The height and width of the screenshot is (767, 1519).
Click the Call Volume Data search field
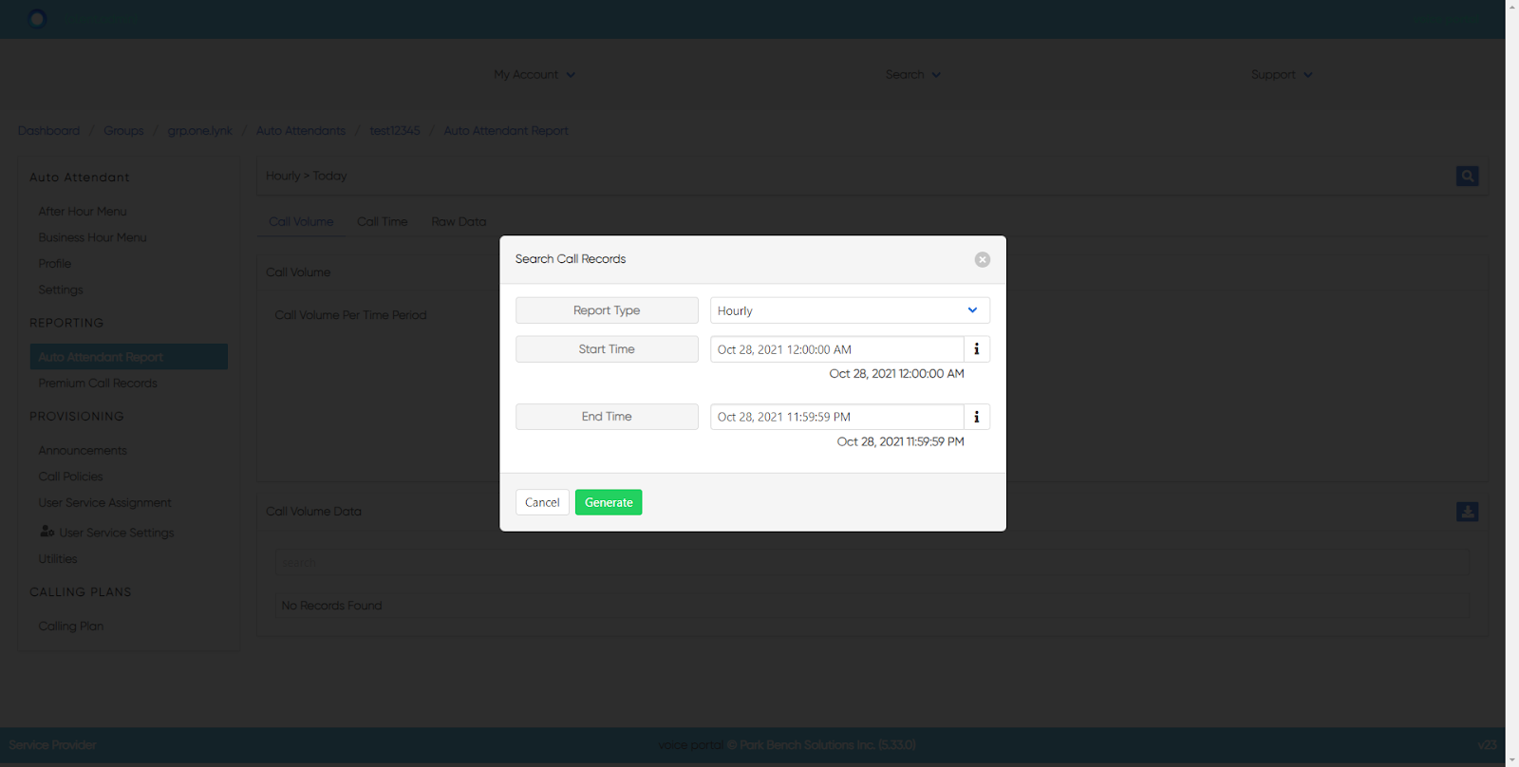pos(872,563)
